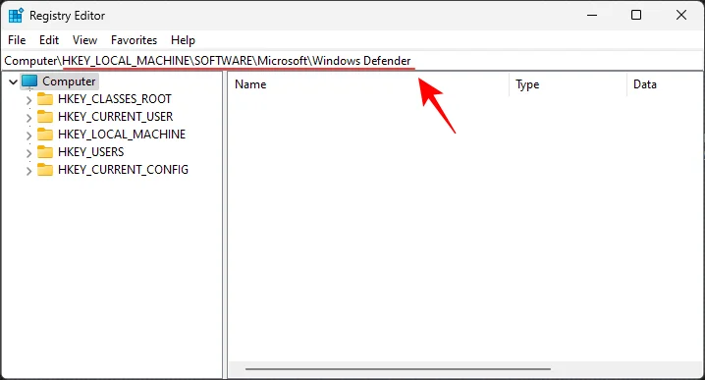Expand the HKEY_CURRENT_CONFIG key

click(x=28, y=171)
